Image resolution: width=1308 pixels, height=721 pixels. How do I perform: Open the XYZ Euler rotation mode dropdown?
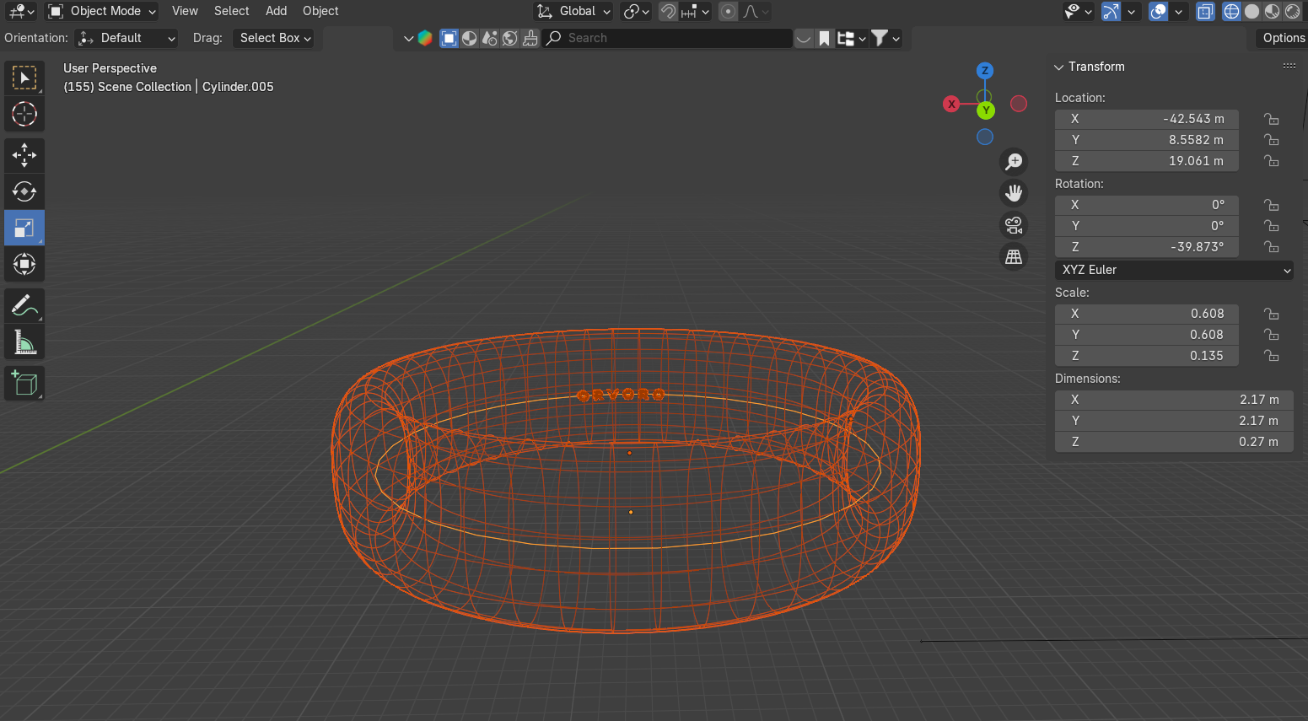(x=1174, y=270)
